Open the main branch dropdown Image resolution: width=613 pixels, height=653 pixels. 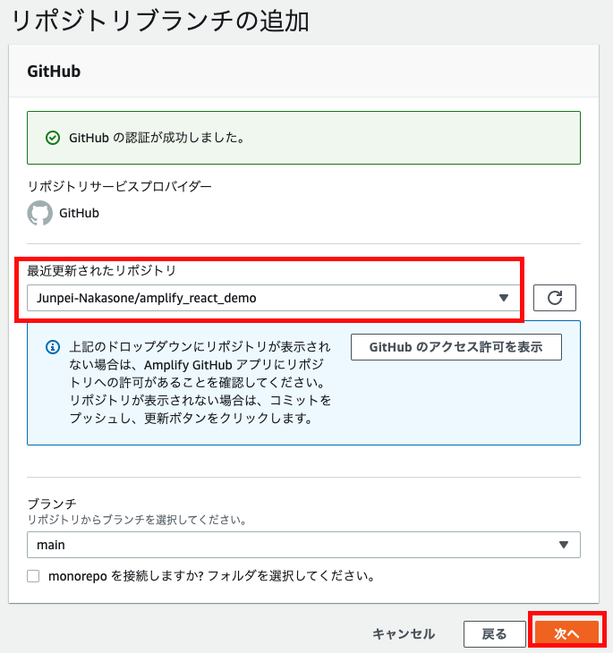(303, 545)
